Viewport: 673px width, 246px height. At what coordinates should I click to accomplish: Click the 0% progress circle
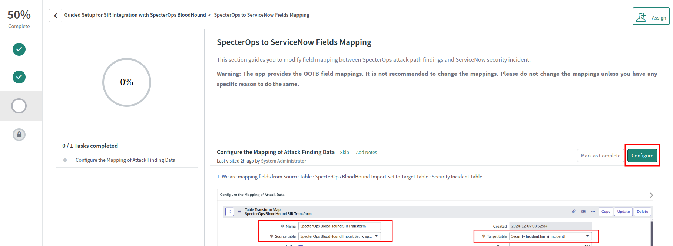[x=127, y=82]
